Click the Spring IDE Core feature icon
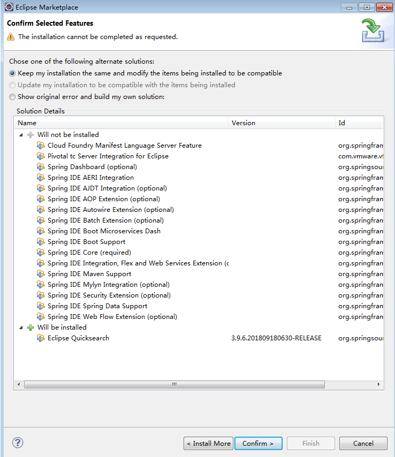The height and width of the screenshot is (457, 395). 41,253
